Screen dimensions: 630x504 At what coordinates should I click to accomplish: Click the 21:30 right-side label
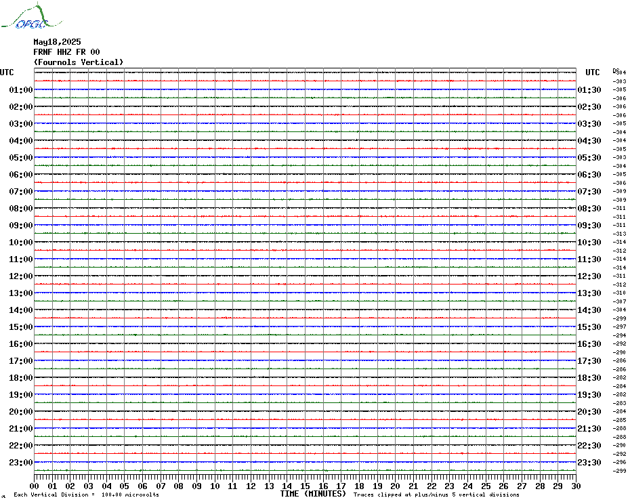tap(589, 429)
